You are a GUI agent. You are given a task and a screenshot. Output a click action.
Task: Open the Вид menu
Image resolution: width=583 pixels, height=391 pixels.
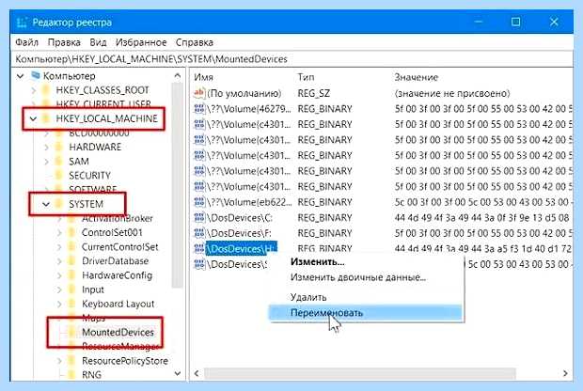tap(98, 42)
